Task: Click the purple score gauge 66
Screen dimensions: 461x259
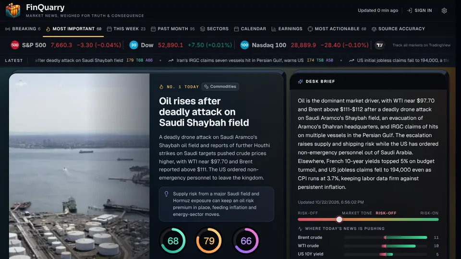Action: click(246, 241)
